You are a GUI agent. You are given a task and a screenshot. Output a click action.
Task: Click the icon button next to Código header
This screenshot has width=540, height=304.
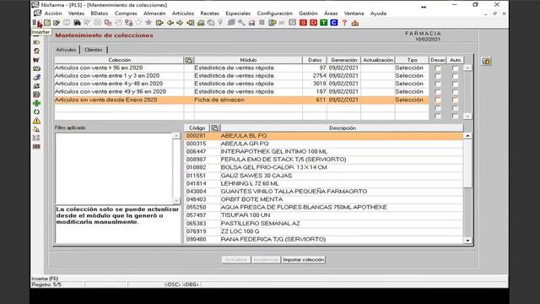pos(215,128)
